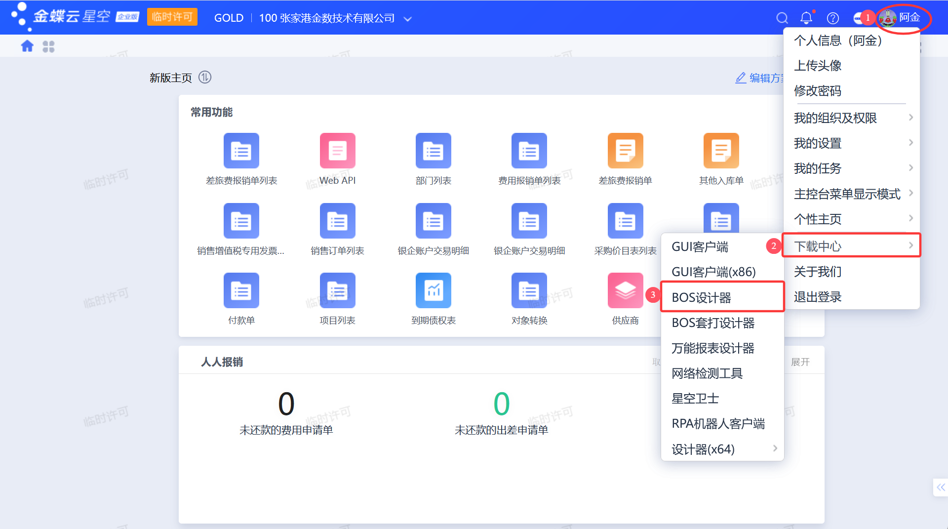Click the 临时许可 badge
Screen dimensions: 948x529
pyautogui.click(x=172, y=17)
